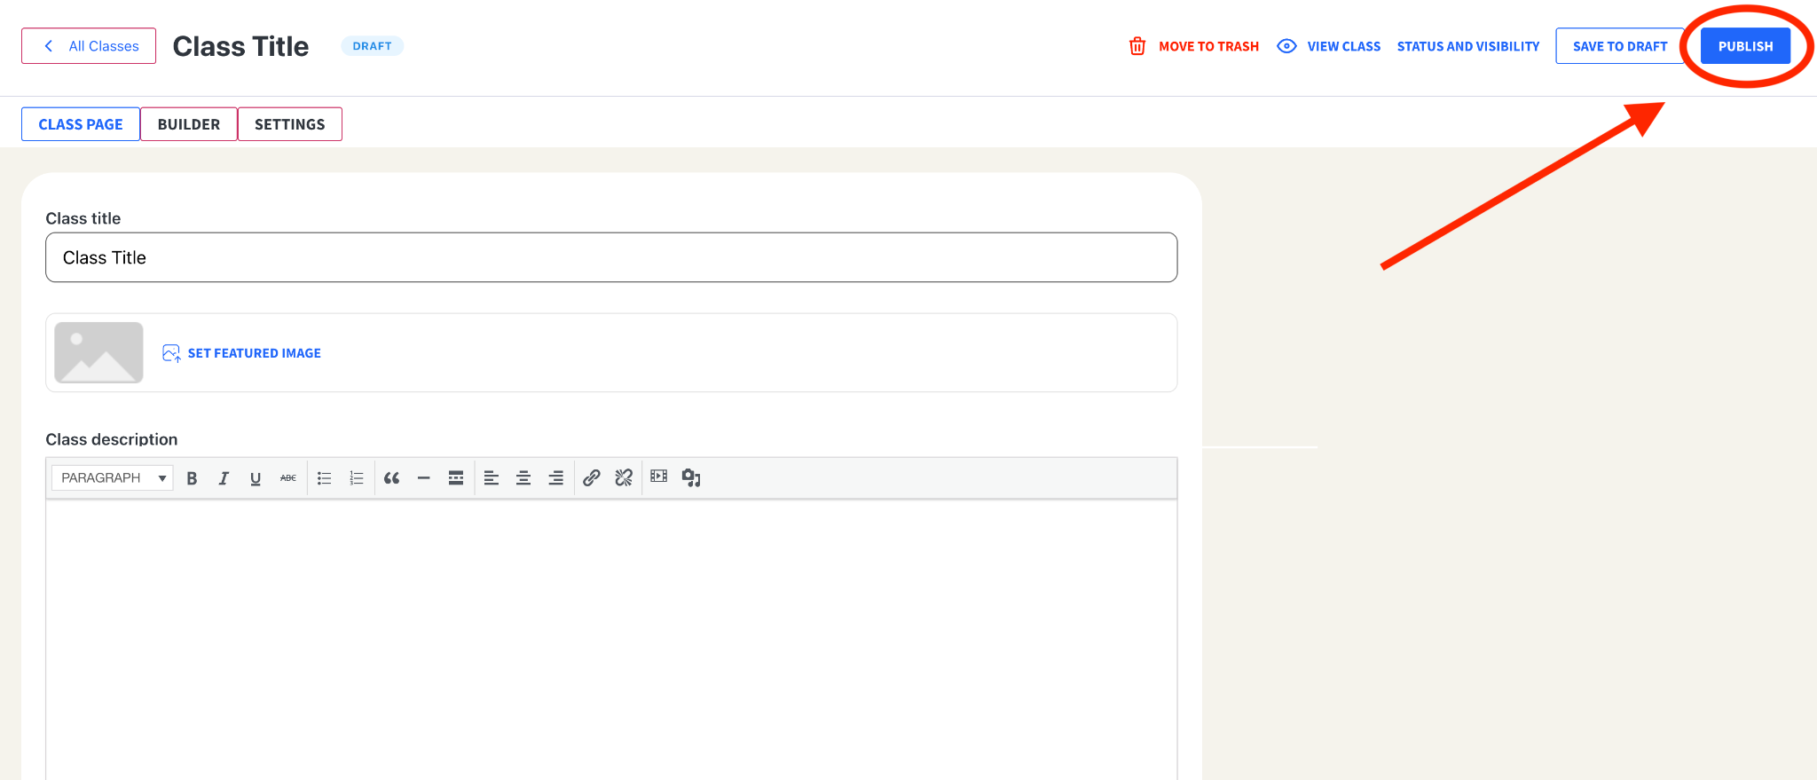This screenshot has width=1817, height=780.
Task: Open the Builder tab
Action: tap(189, 124)
